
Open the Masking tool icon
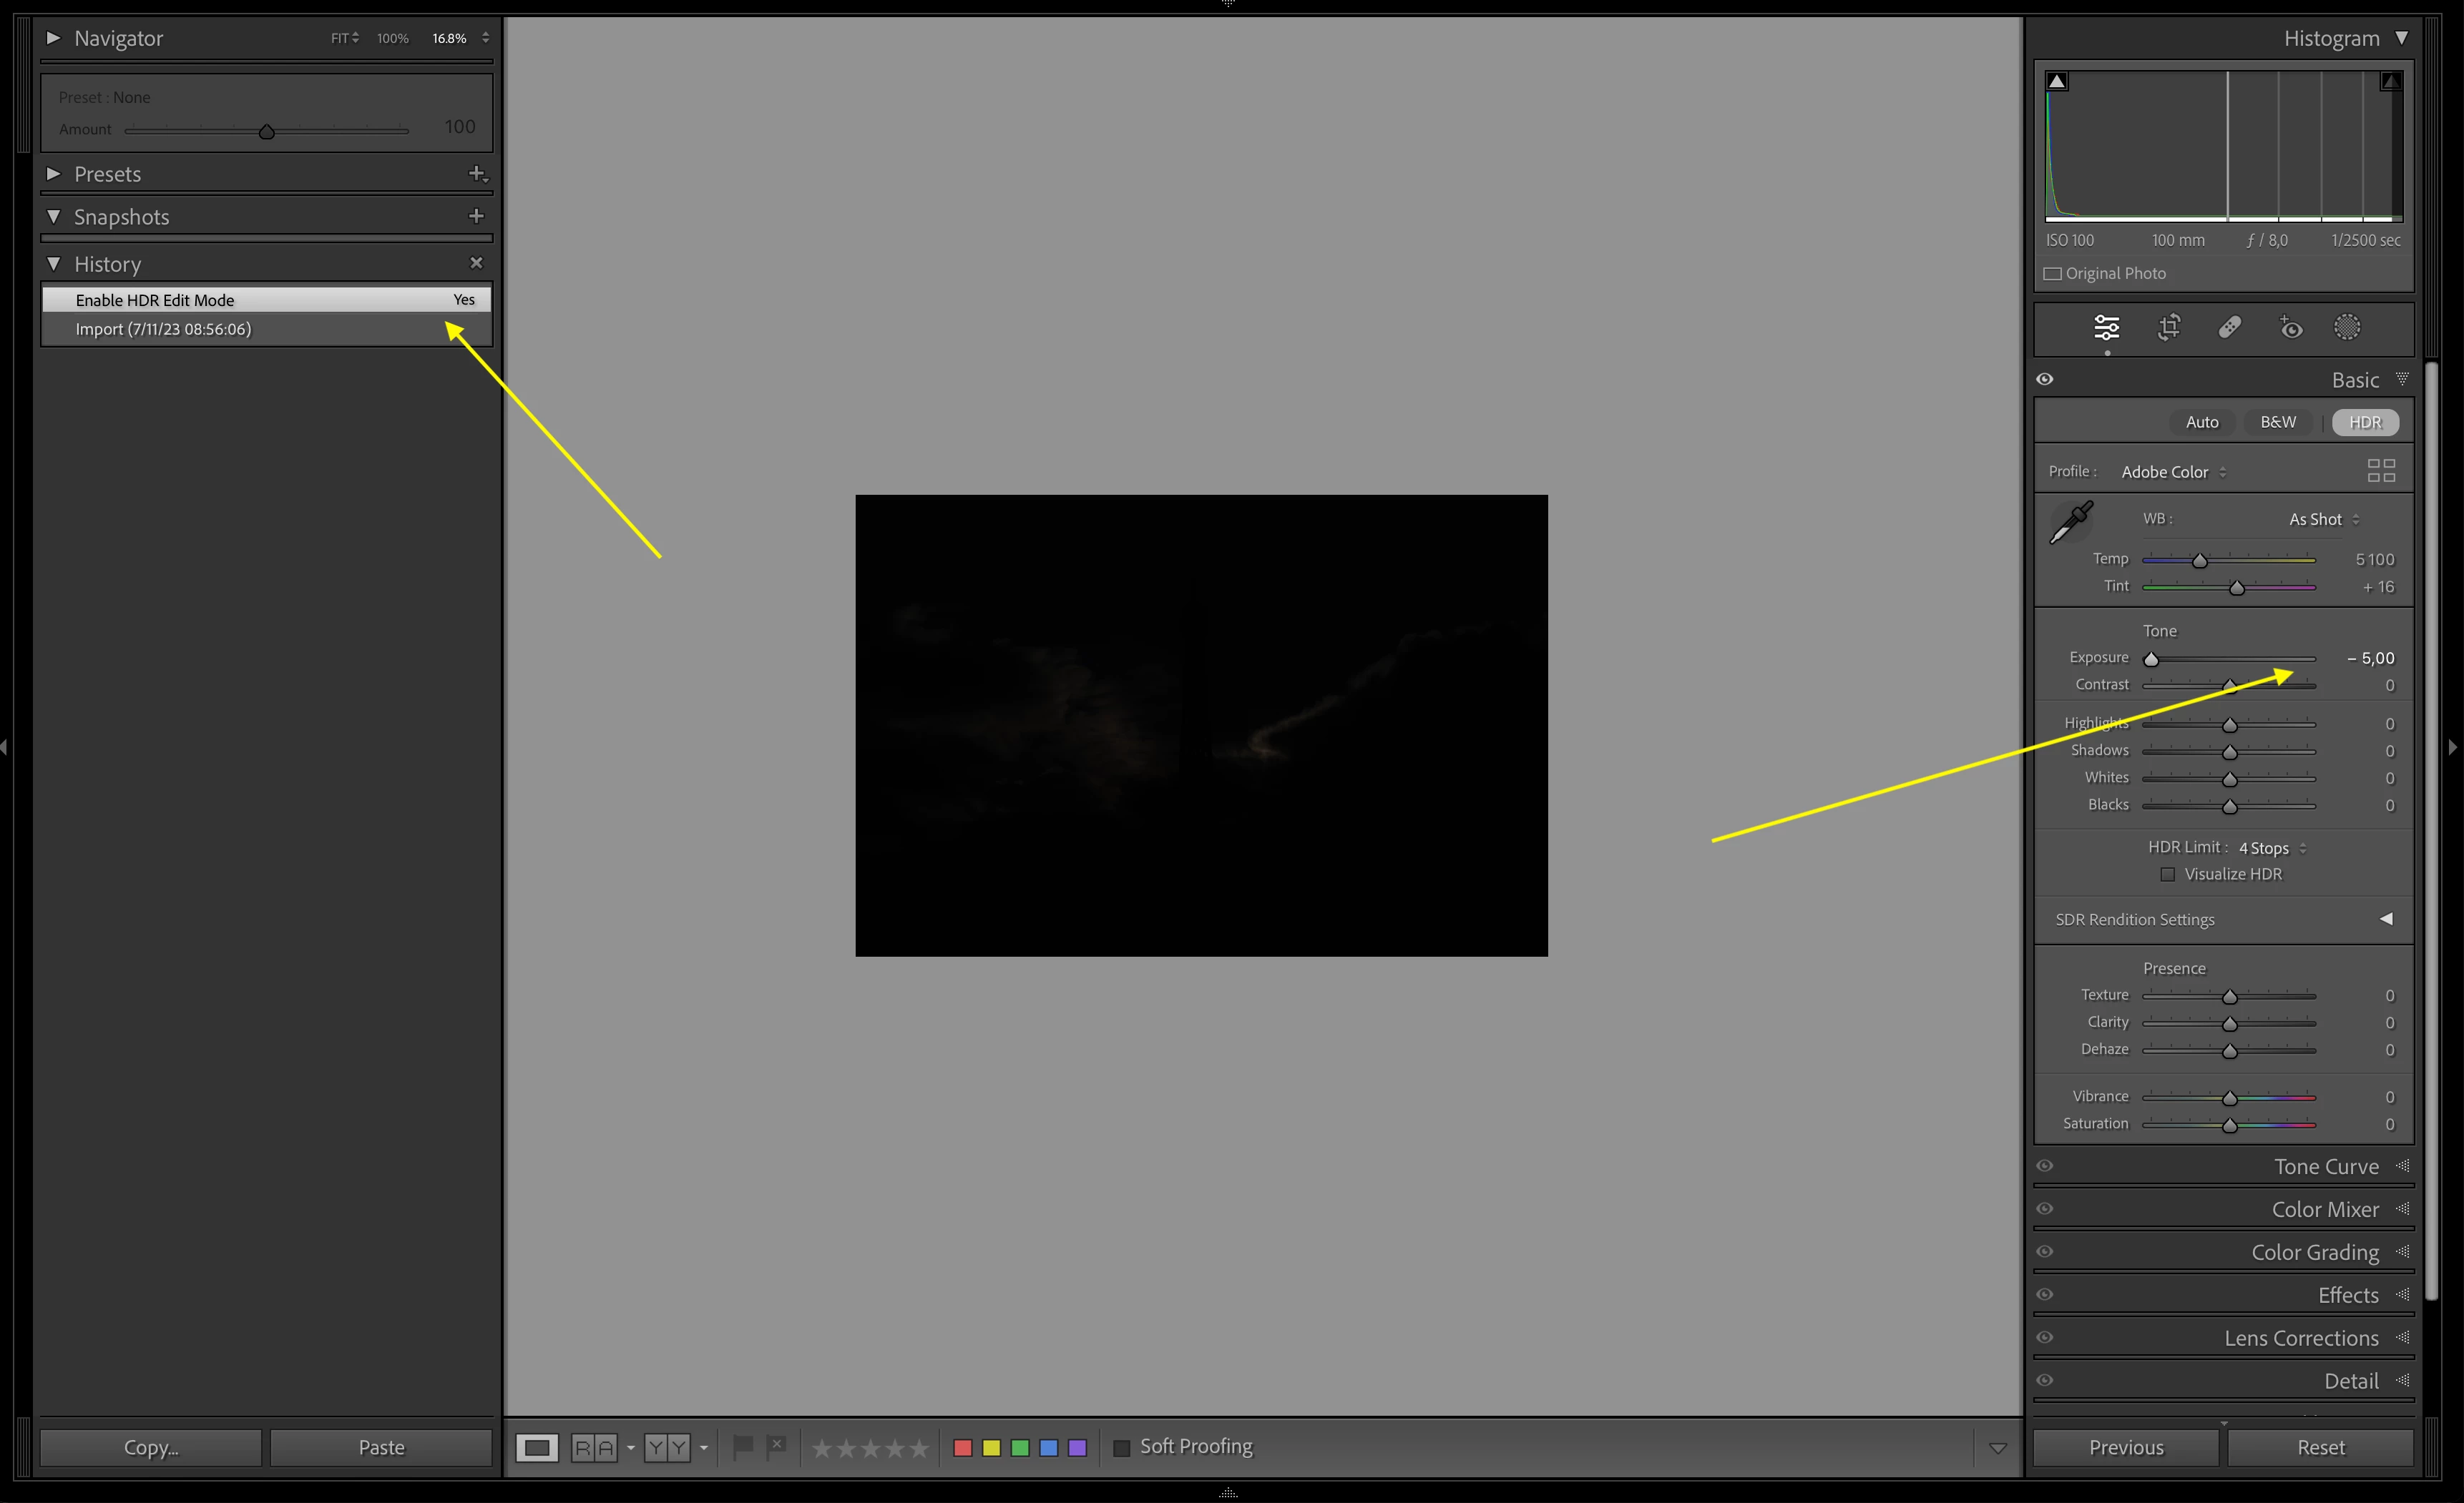coord(2346,327)
